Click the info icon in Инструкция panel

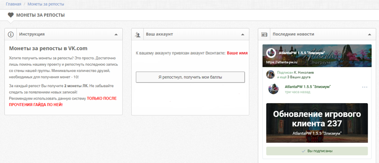(x=11, y=34)
